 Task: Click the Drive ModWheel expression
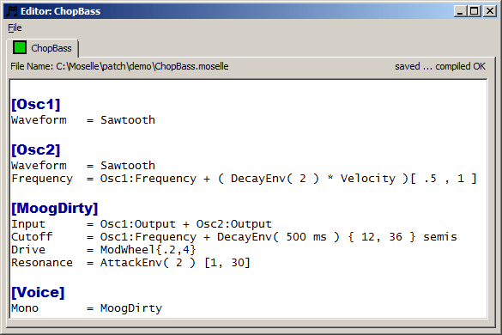tap(148, 250)
